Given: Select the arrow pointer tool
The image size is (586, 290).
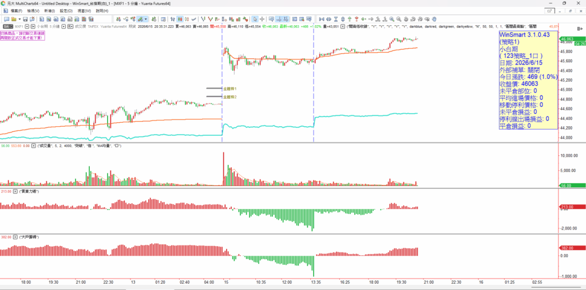Looking at the screenshot, I should click(x=255, y=19).
